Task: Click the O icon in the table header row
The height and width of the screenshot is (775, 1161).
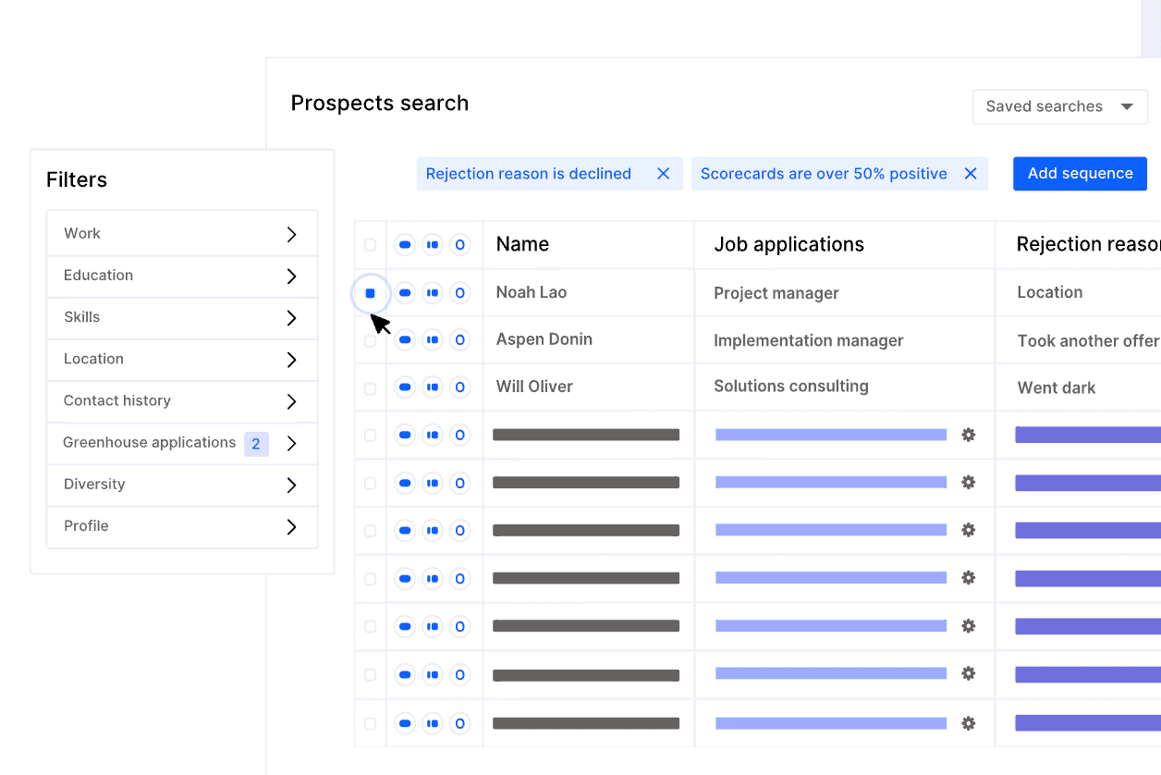Action: (460, 244)
